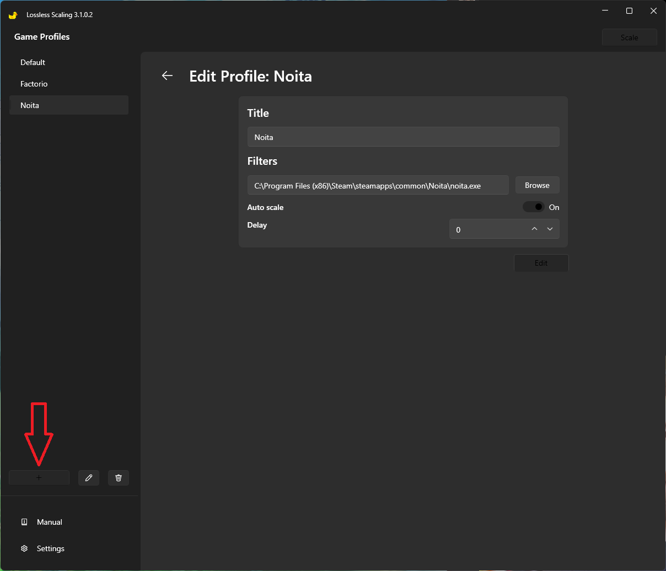Screen dimensions: 666x571
Task: Click the Title text field containing Noita
Action: click(403, 137)
